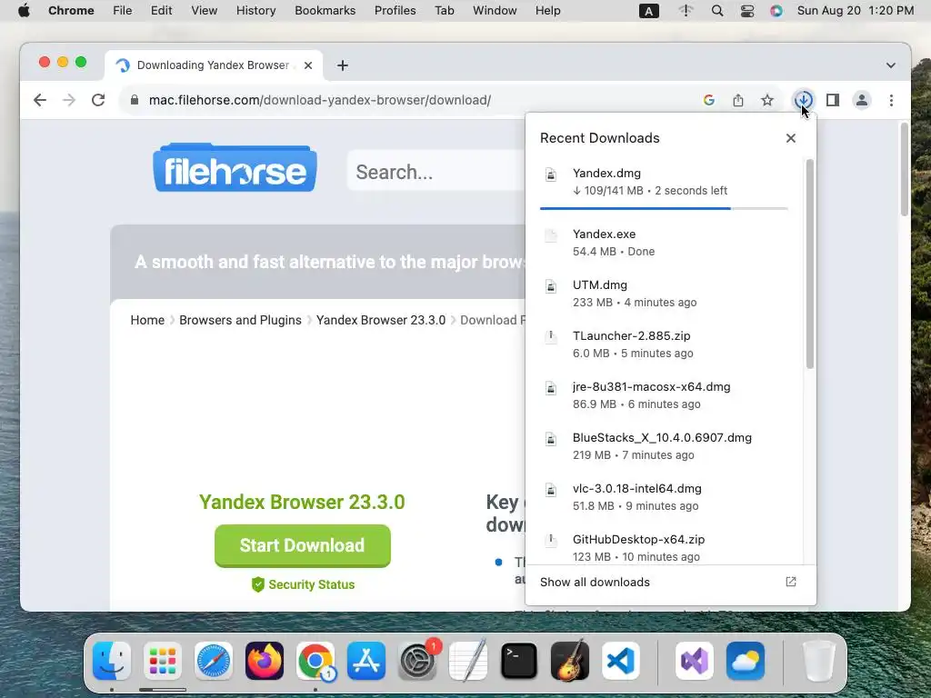Click the open-in-new-tab icon beside Show all downloads
Viewport: 931px width, 698px height.
click(x=790, y=582)
